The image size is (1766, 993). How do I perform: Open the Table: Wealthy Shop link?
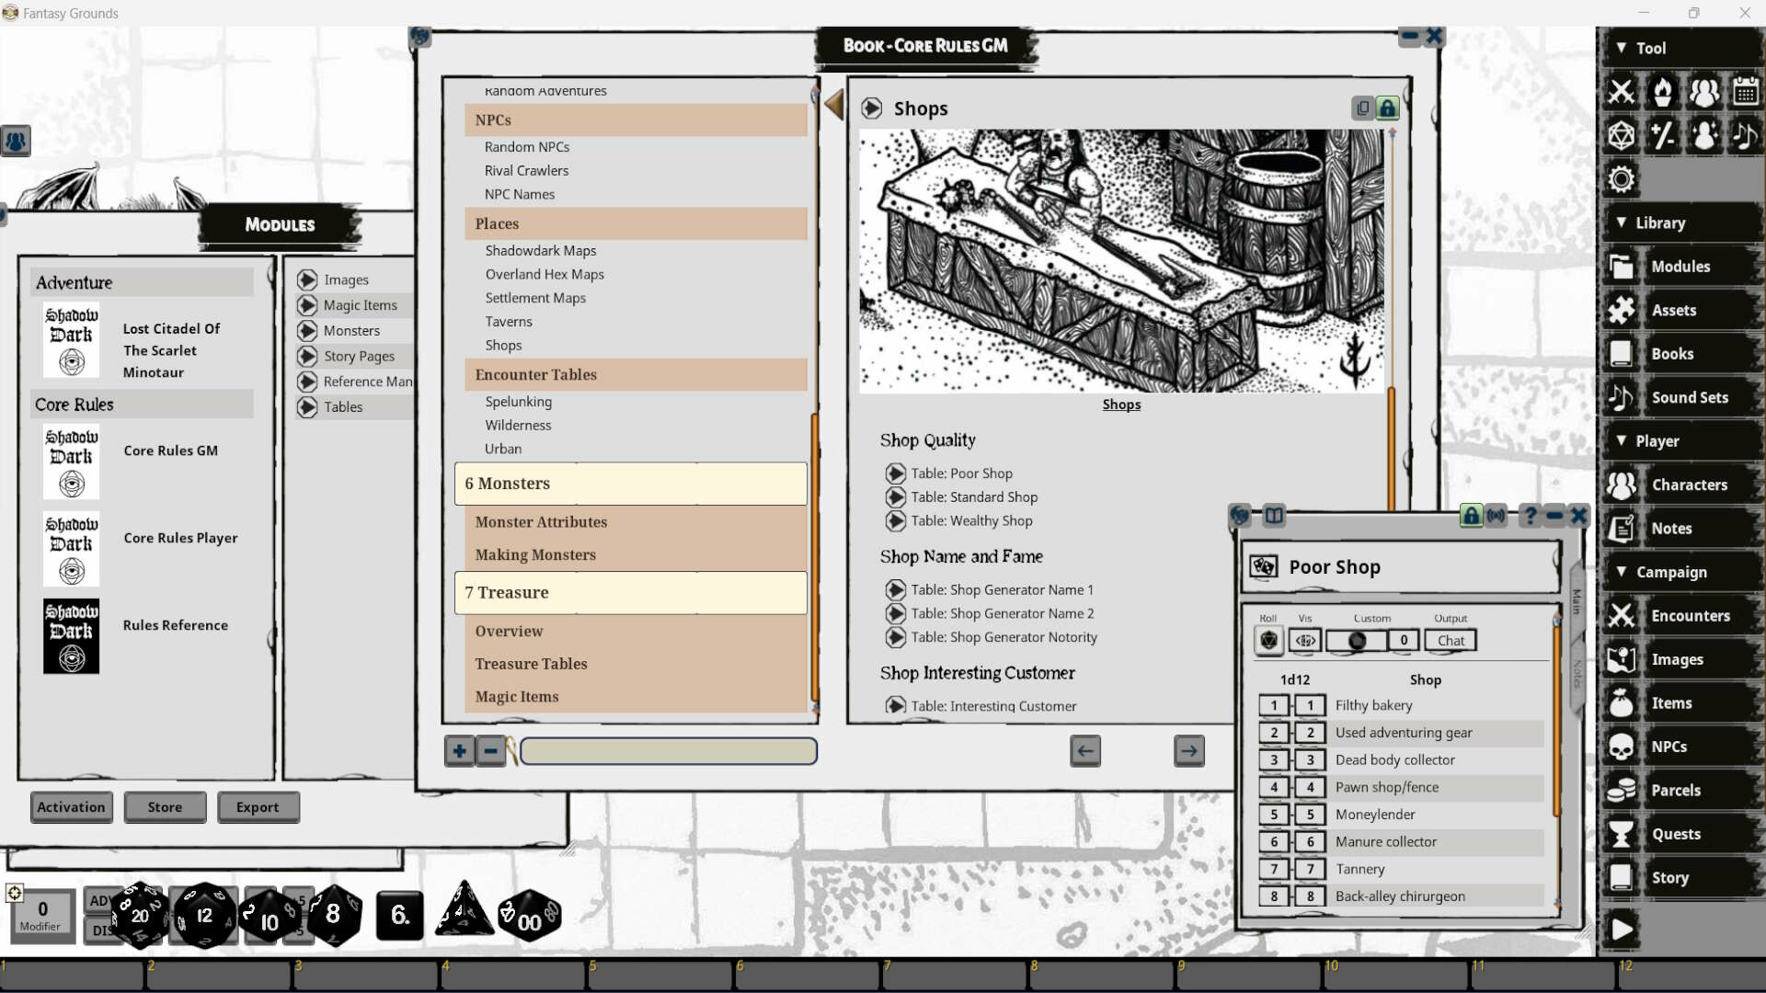pyautogui.click(x=970, y=520)
